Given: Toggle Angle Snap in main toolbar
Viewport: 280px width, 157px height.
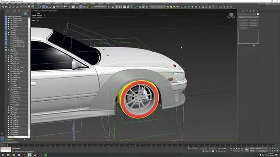Looking at the screenshot, I should pos(80,7).
